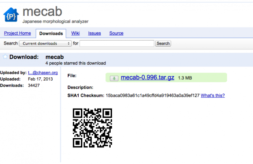Open the Source tab
This screenshot has height=164, width=253.
click(x=116, y=33)
